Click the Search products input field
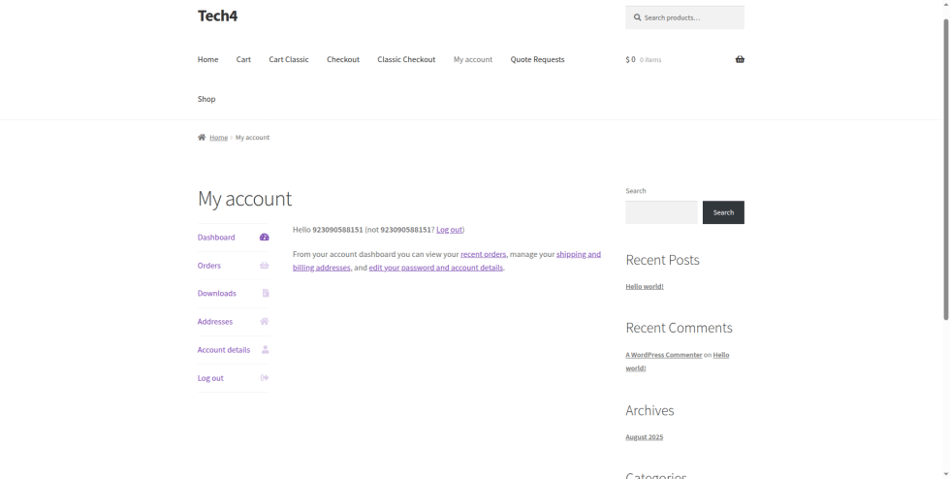This screenshot has height=479, width=950. 684,17
